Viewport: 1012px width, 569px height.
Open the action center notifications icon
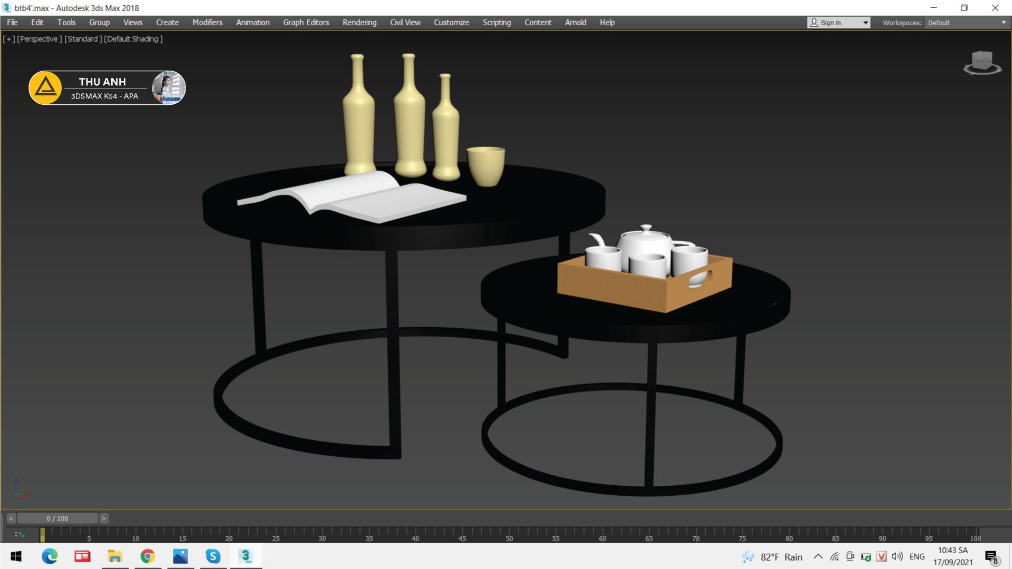pyautogui.click(x=991, y=557)
